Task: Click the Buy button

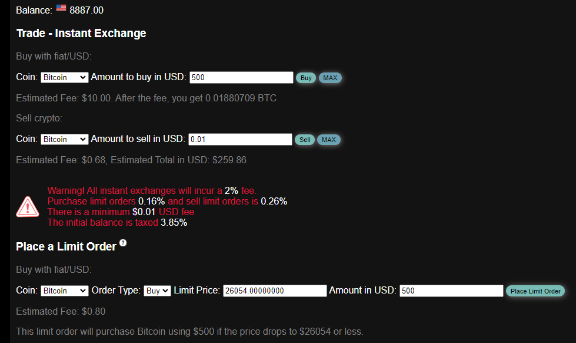Action: [306, 78]
